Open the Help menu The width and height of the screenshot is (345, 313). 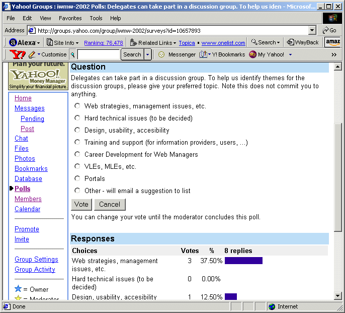(116, 18)
